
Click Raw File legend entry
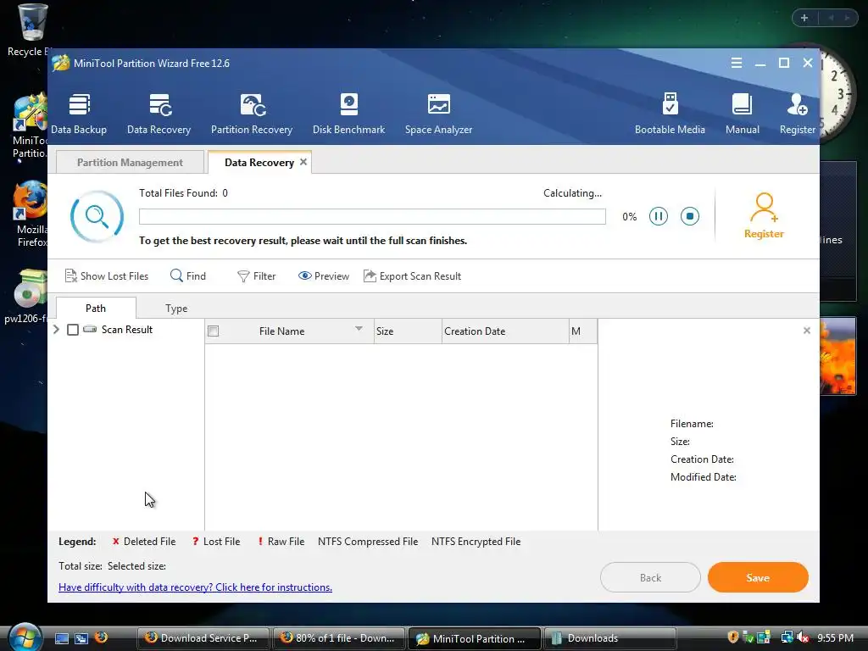point(281,542)
